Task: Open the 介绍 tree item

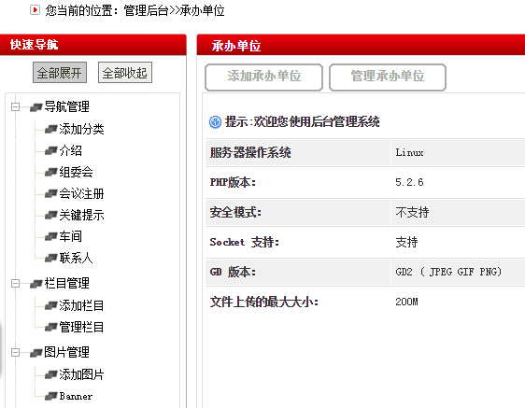Action: pos(71,150)
